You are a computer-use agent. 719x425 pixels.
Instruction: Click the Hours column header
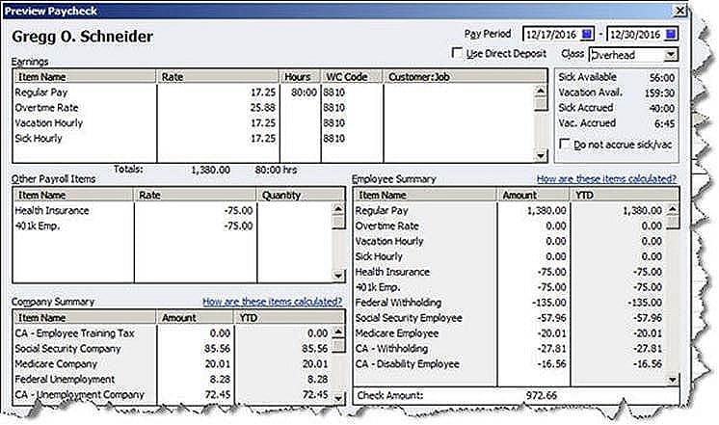(x=300, y=76)
